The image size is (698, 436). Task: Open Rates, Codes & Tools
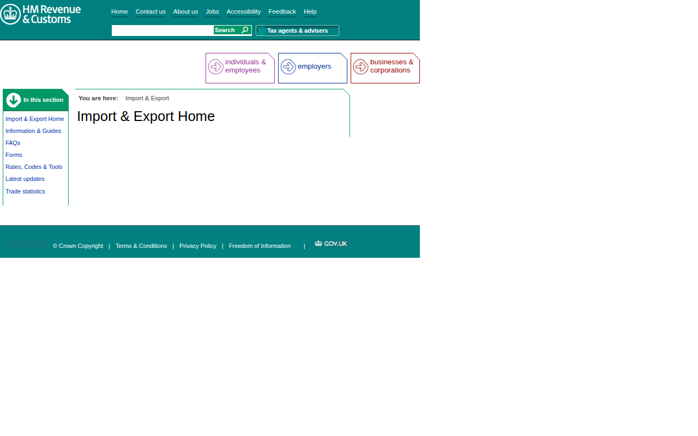(x=34, y=167)
